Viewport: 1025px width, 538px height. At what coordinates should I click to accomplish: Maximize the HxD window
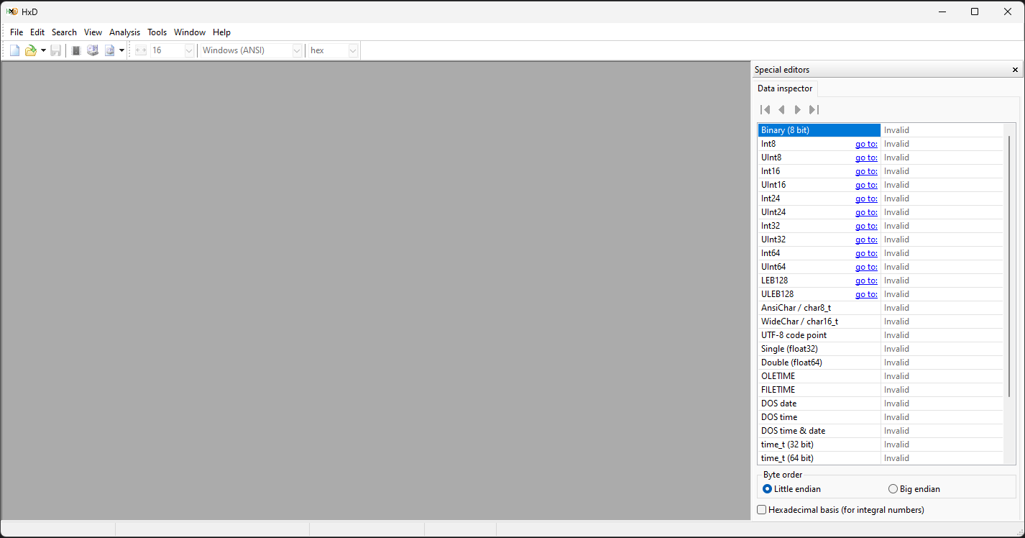[x=975, y=12]
